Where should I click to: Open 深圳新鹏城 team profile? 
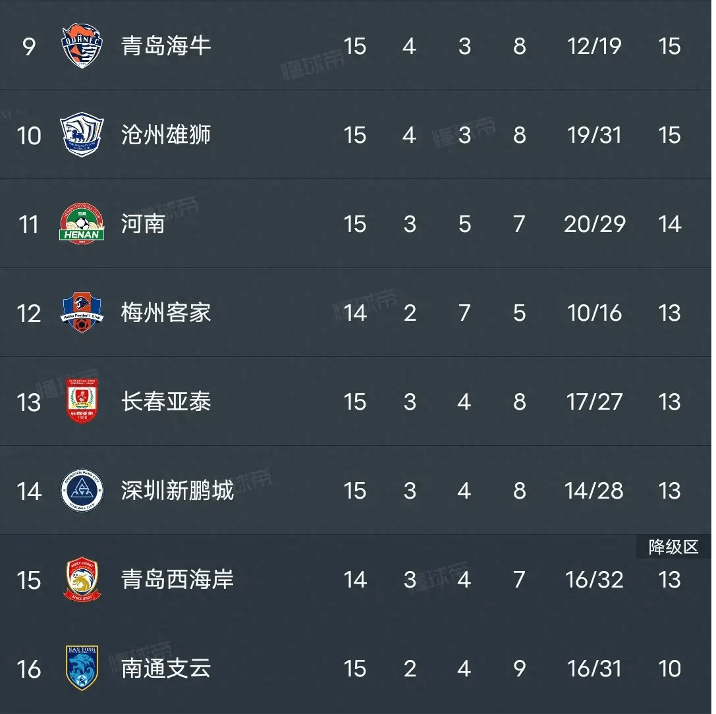177,491
